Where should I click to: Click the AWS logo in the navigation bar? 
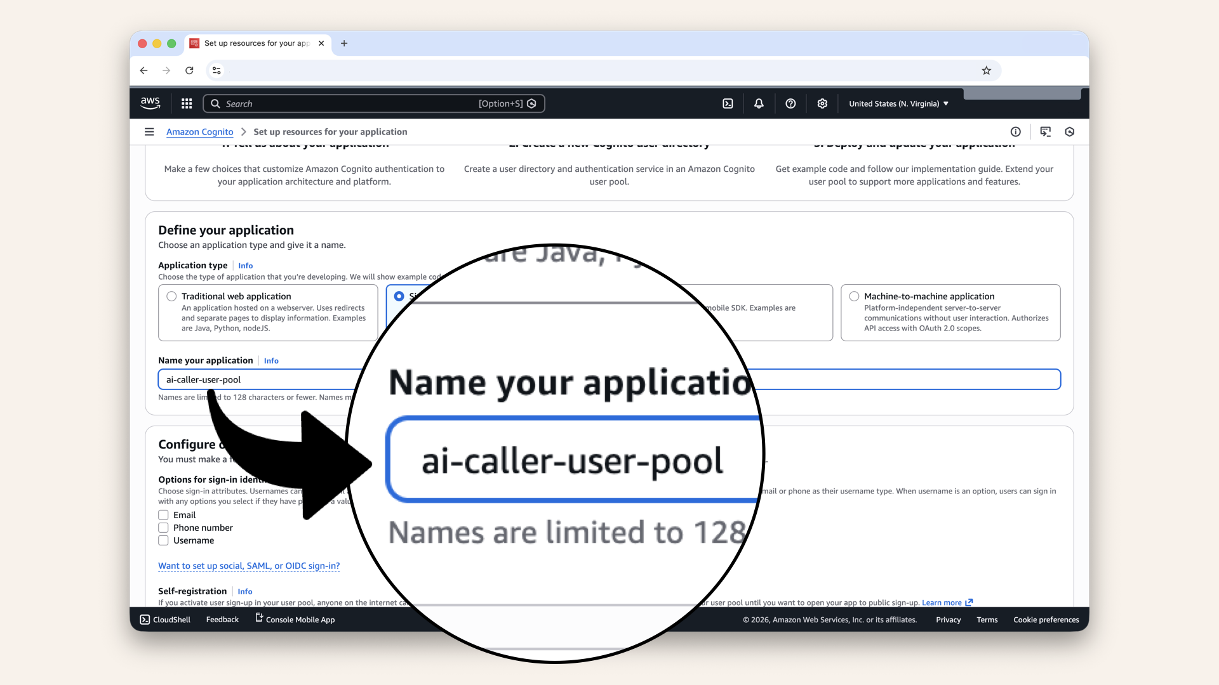150,103
